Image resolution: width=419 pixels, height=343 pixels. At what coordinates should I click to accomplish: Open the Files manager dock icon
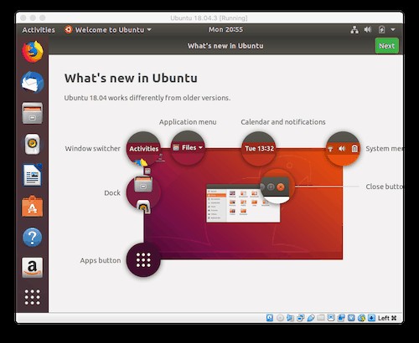(33, 113)
